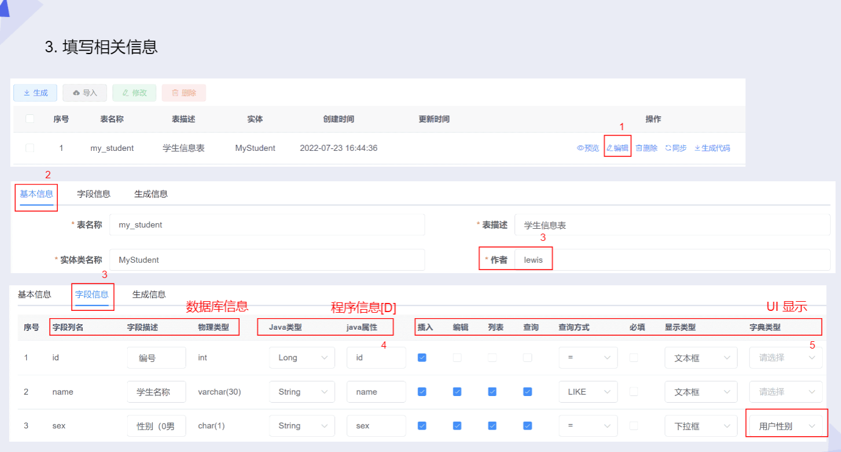Click the 生成代码 link for my_student
The height and width of the screenshot is (452, 841).
(x=712, y=148)
